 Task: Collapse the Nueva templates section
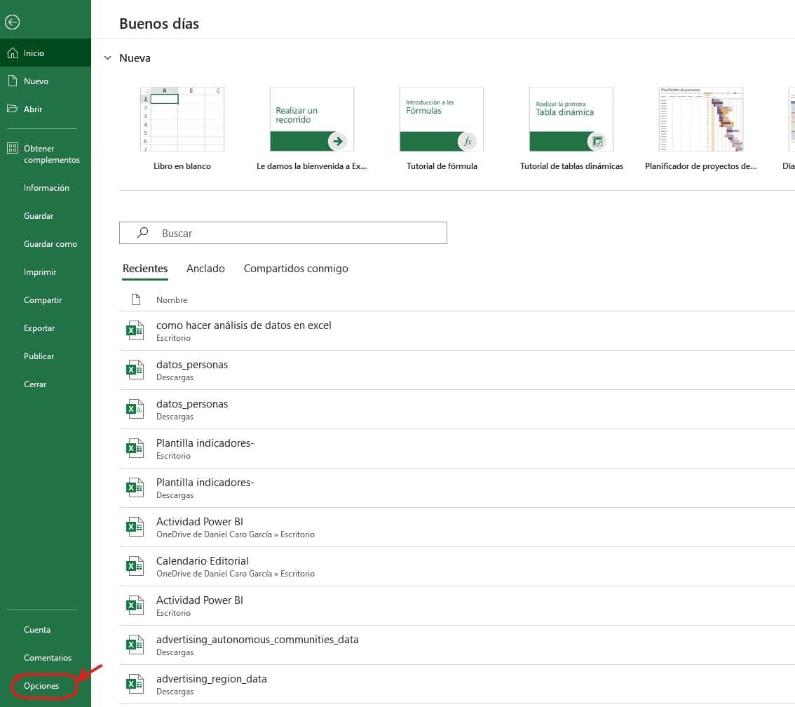(107, 58)
